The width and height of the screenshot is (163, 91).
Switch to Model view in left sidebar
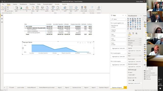pos(2,22)
